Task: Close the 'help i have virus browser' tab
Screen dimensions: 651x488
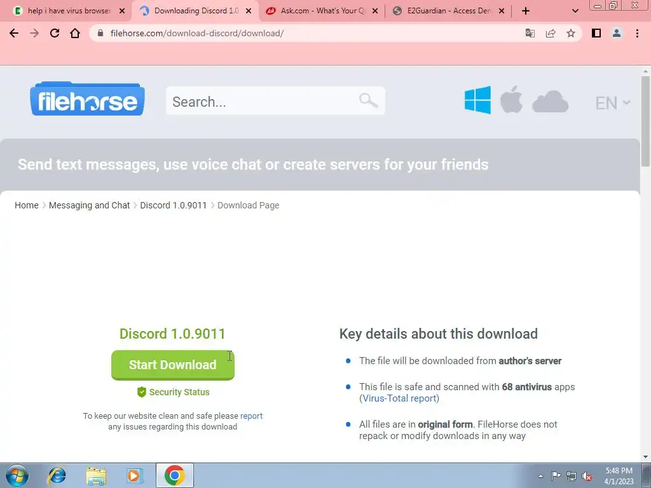Action: (x=122, y=11)
